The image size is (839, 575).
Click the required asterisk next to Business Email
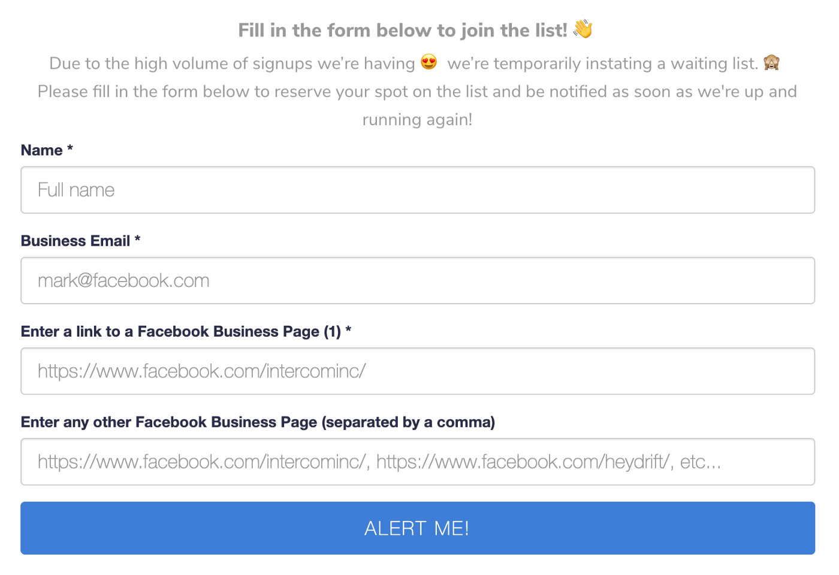(137, 238)
